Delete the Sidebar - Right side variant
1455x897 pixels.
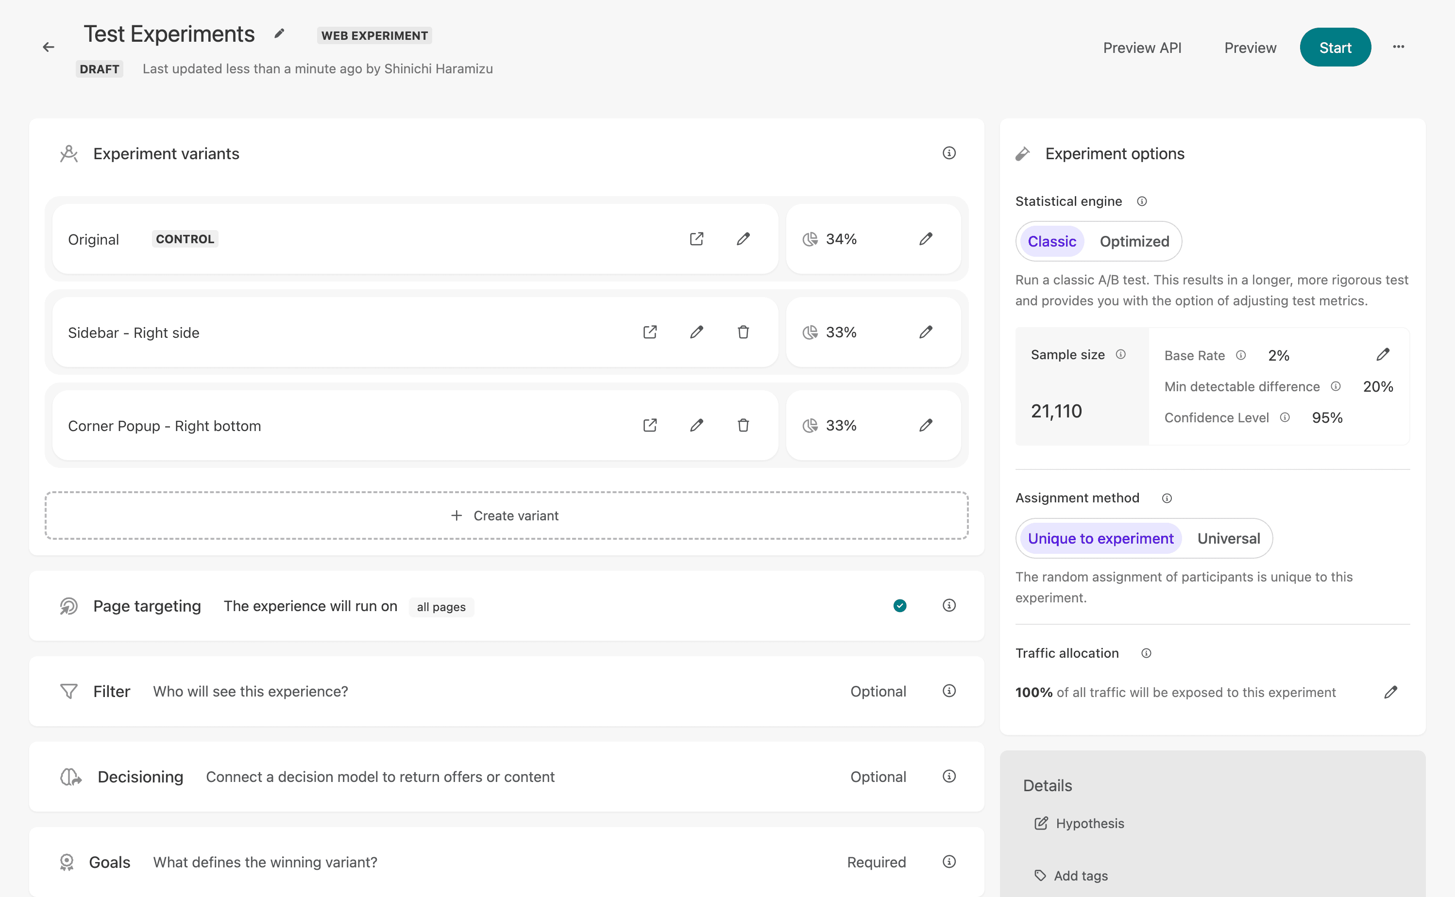coord(743,332)
